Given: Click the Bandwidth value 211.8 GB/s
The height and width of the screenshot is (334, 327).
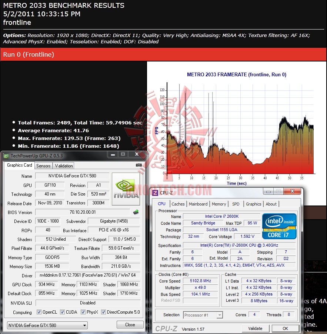Looking at the screenshot, I should coord(121,266).
